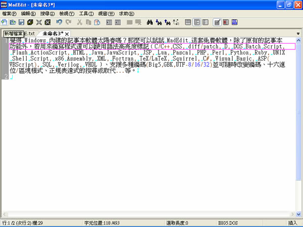Click the line and column status field
This screenshot has width=303, height=227.
(x=22, y=223)
